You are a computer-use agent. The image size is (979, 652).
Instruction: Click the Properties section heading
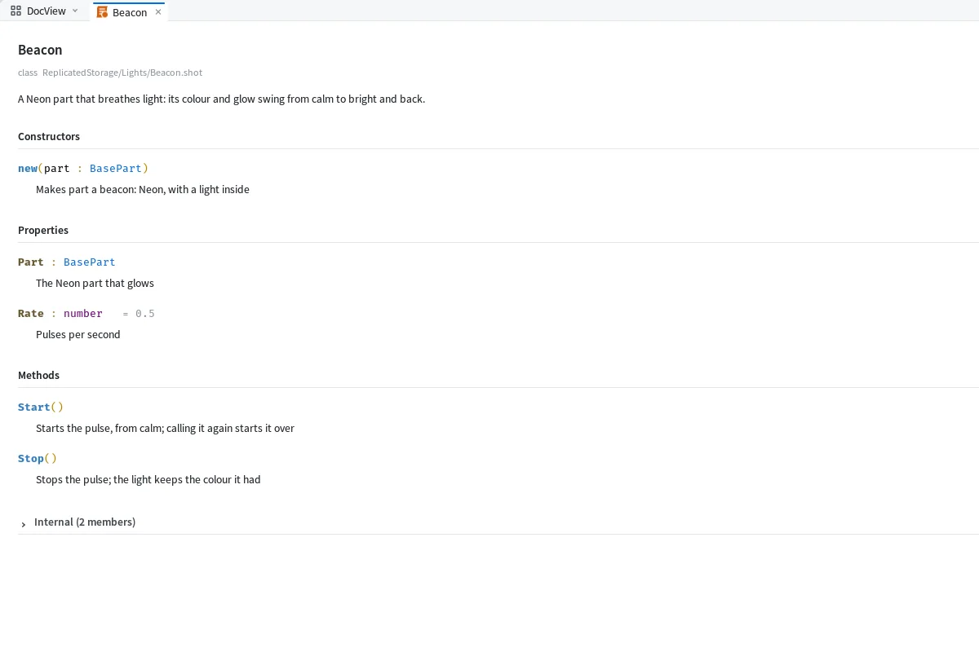43,230
